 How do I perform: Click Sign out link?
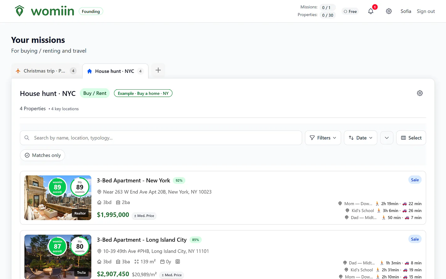click(x=426, y=11)
